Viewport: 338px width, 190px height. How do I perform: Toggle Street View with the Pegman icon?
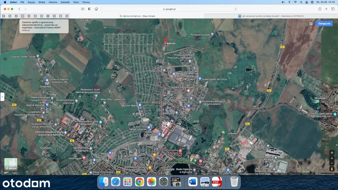pos(332,169)
